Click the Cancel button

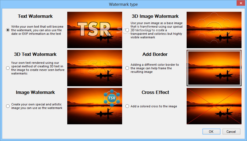231,132
